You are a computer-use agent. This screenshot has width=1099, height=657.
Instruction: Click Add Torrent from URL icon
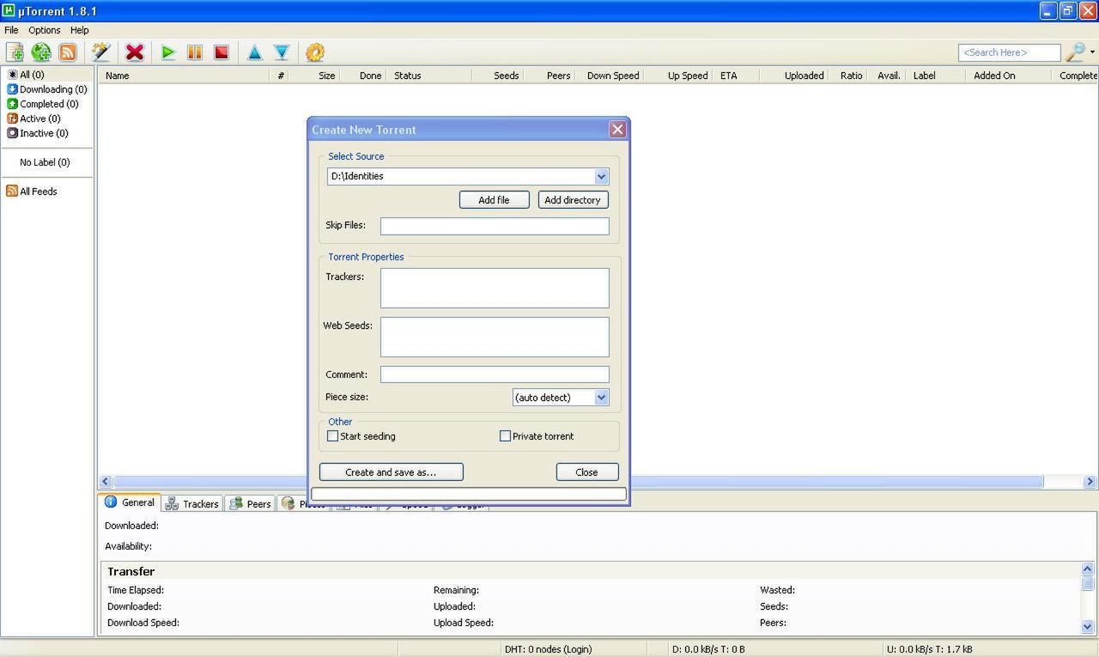41,52
